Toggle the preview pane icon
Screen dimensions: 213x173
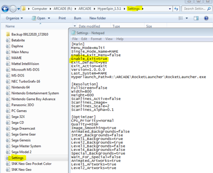pos(196,18)
